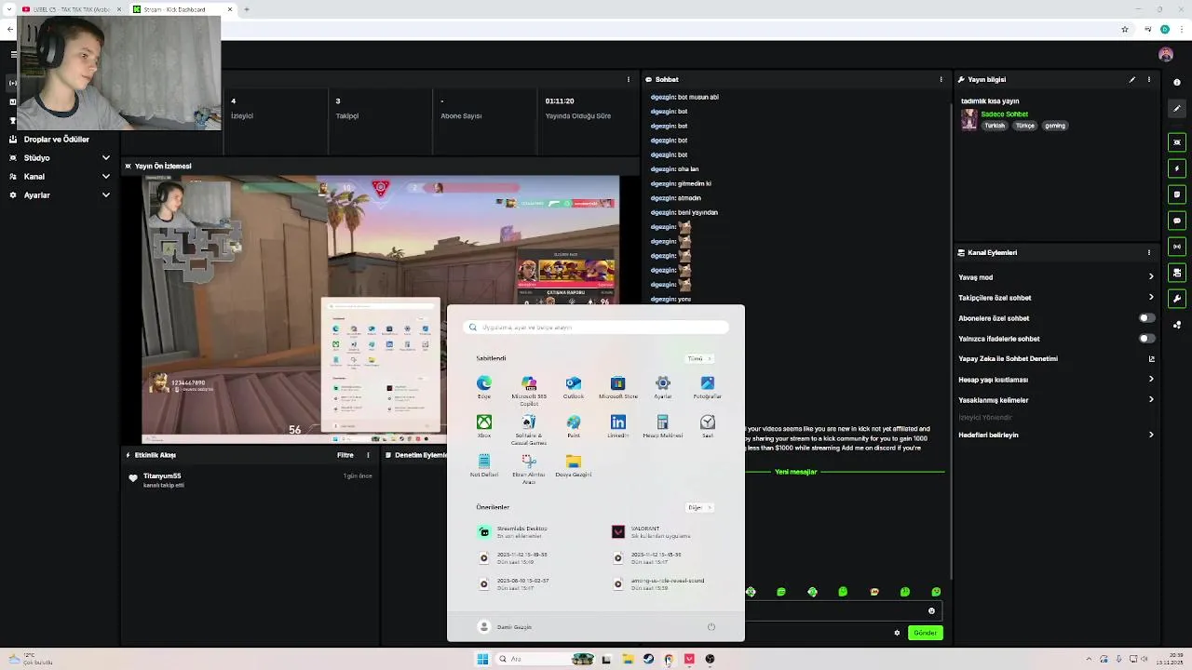Switch to the YouTube browser tab
Viewport: 1192px width, 670px height.
click(70, 9)
